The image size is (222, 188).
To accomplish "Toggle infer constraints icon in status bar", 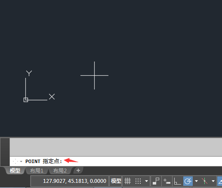I will coord(156,181).
